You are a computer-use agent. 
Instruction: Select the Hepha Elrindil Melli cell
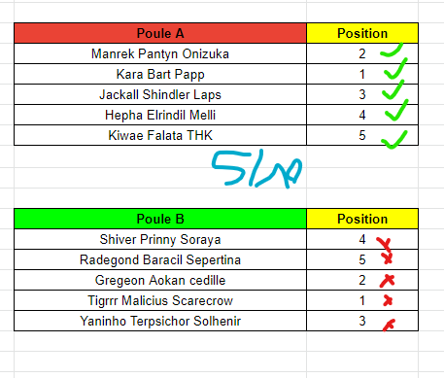click(x=160, y=115)
